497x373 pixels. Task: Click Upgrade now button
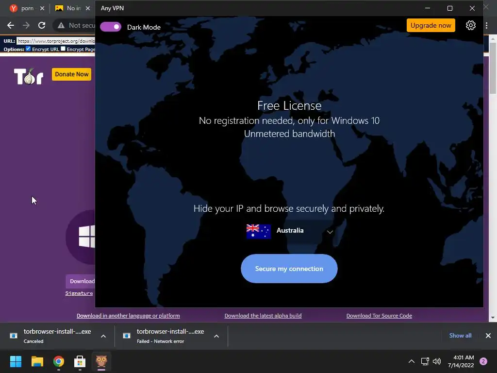click(431, 25)
